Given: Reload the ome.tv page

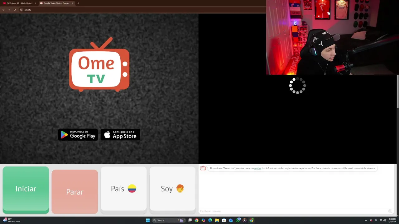Looking at the screenshot, I should pyautogui.click(x=14, y=10).
